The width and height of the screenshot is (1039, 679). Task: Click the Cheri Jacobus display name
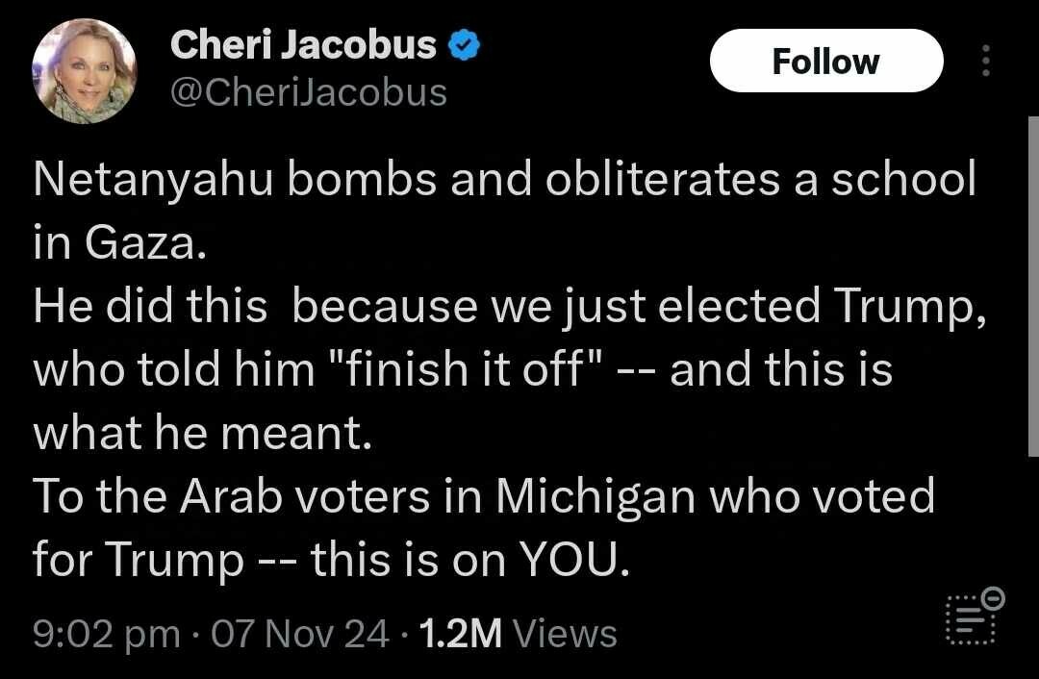coord(303,43)
